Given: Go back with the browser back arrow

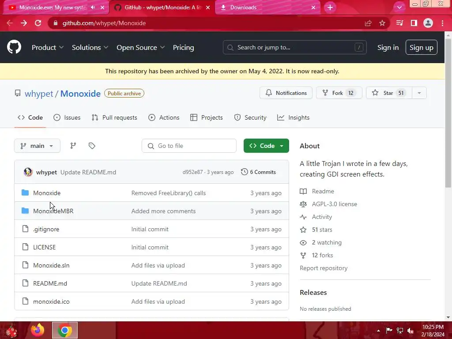Looking at the screenshot, I should click(10, 23).
